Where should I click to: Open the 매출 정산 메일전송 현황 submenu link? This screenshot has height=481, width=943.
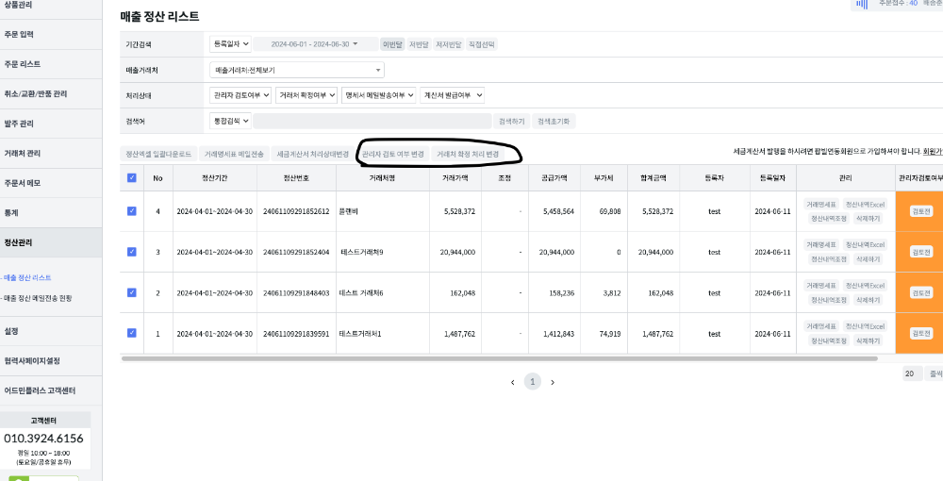click(38, 298)
